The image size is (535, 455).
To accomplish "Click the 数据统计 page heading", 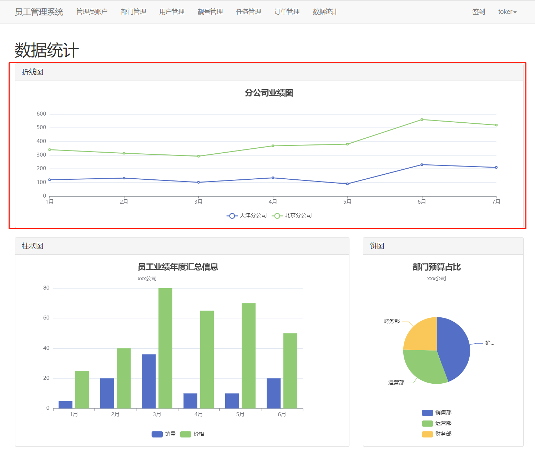I will point(47,50).
